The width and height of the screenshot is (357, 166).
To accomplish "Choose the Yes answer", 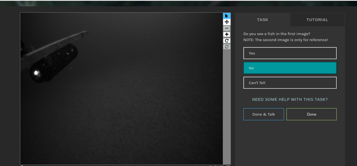I will pos(290,53).
